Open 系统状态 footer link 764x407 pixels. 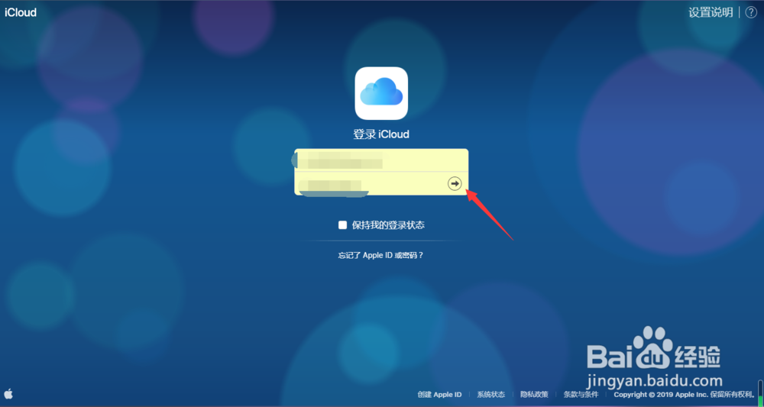point(490,394)
